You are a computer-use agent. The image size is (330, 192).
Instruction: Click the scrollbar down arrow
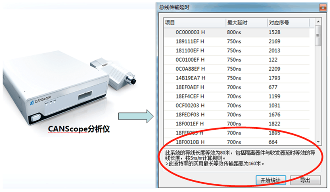coord(318,142)
